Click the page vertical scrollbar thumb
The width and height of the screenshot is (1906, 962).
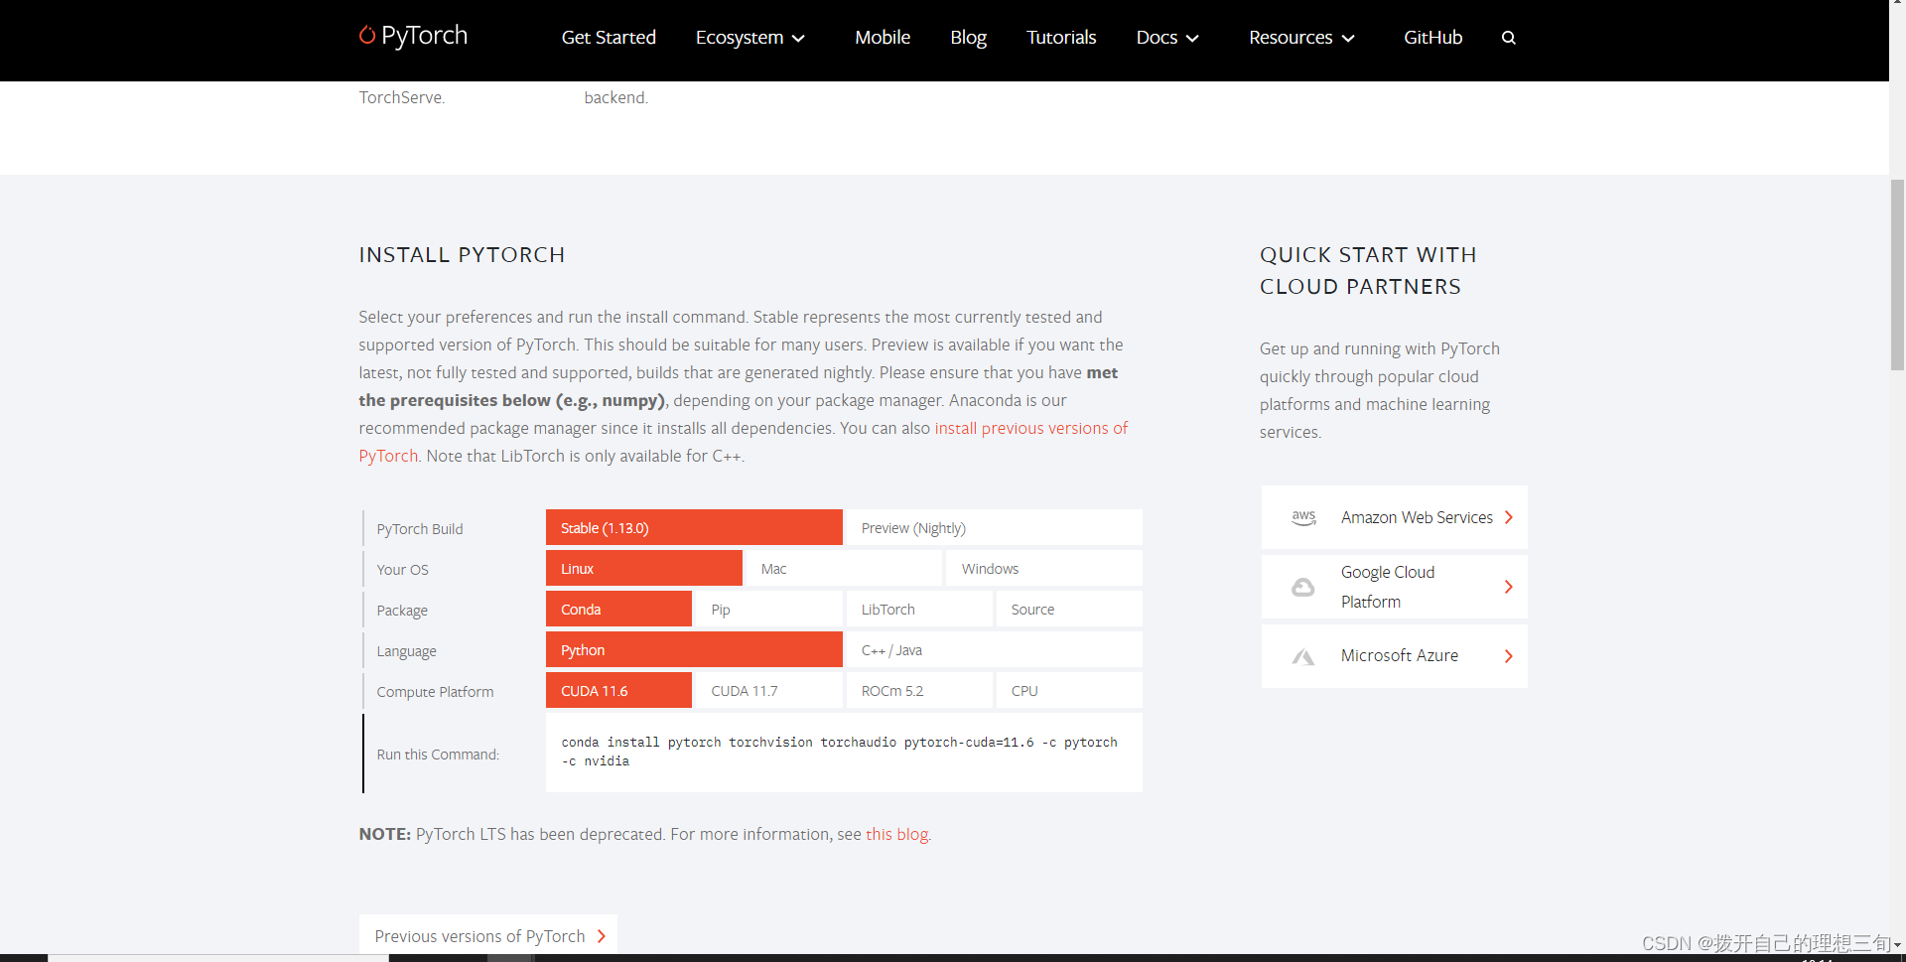tap(1897, 275)
